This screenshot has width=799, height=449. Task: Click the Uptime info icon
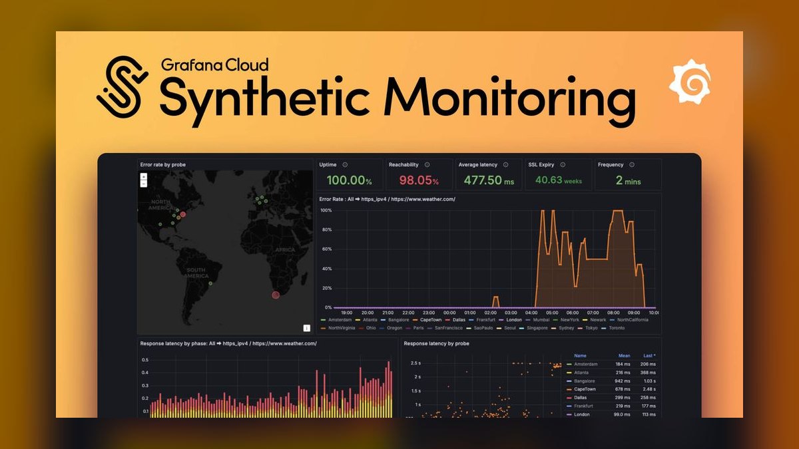pyautogui.click(x=345, y=164)
